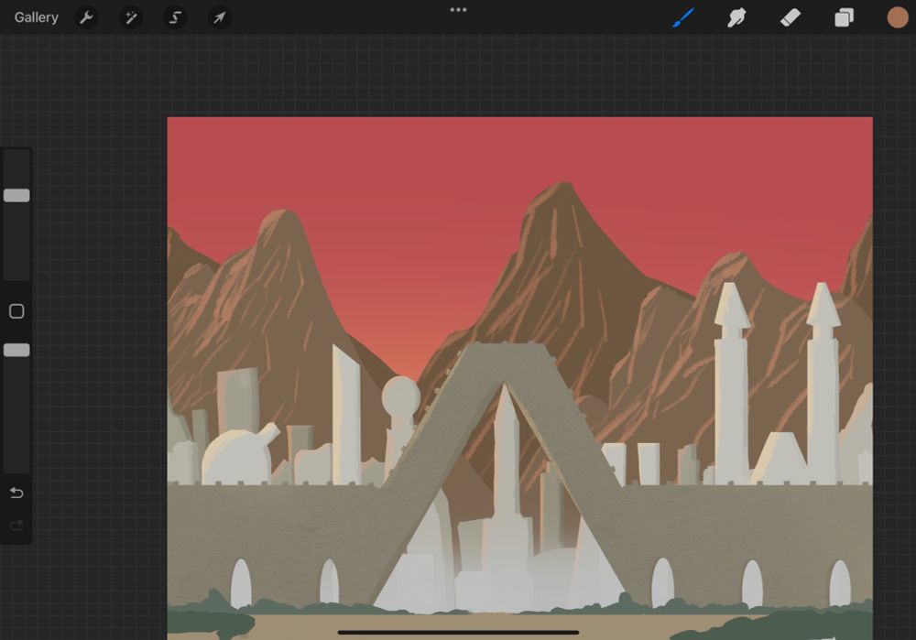
Task: Tap the opacity slider on the sidebar
Action: [16, 350]
